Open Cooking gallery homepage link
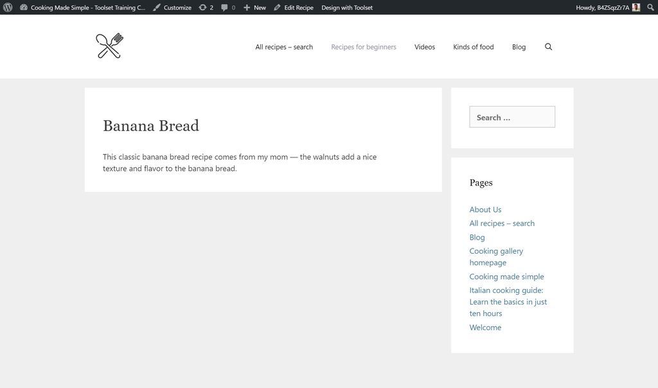Viewport: 658px width, 388px height. pyautogui.click(x=496, y=257)
